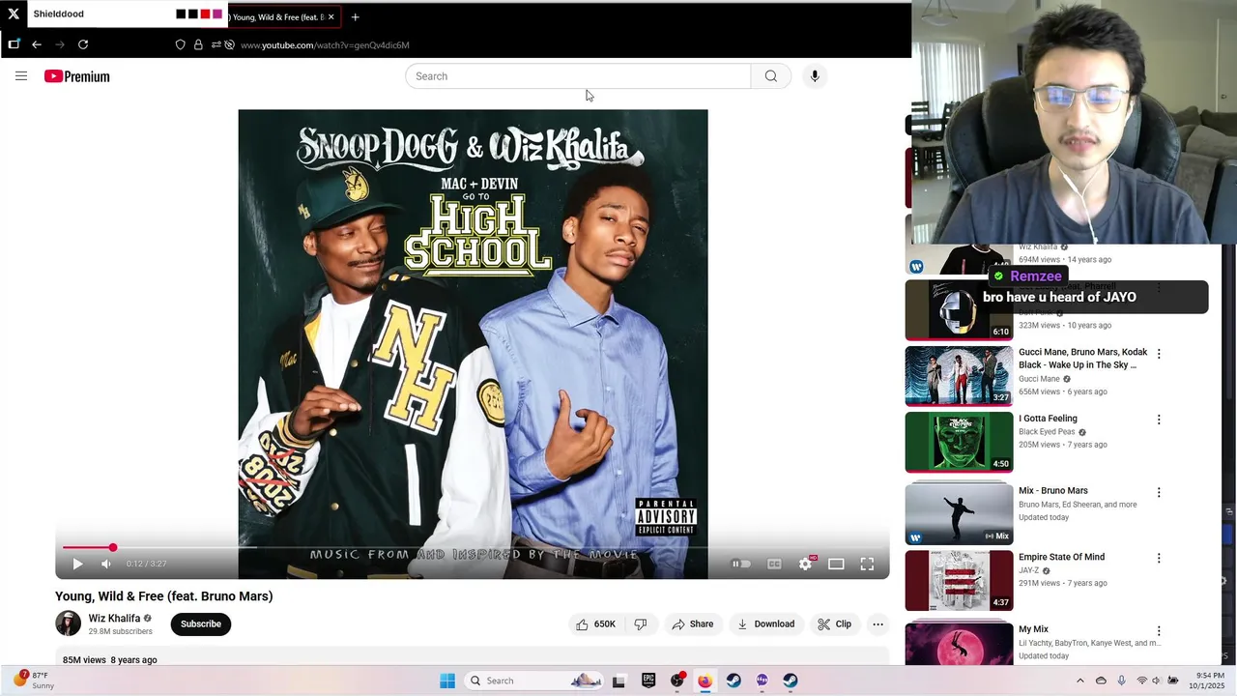The width and height of the screenshot is (1237, 696).
Task: Open options menu for Empire State Of Mind
Action: (1159, 558)
